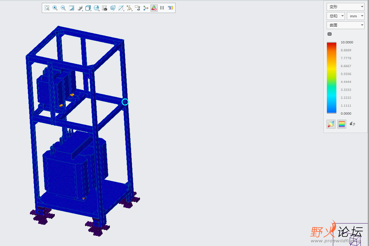Toggle the annotation display eye icon
The image size is (369, 246).
pyautogui.click(x=138, y=8)
